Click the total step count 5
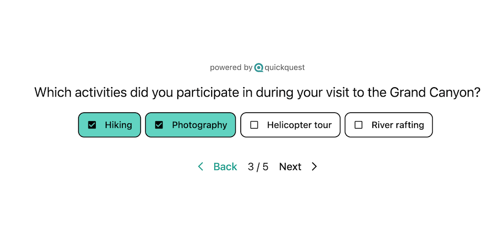 pyautogui.click(x=265, y=167)
